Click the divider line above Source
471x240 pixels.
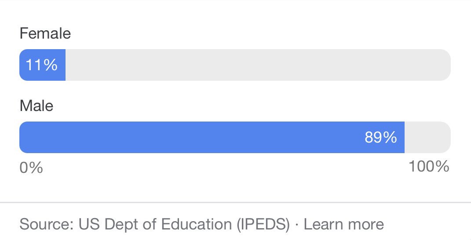point(236,203)
